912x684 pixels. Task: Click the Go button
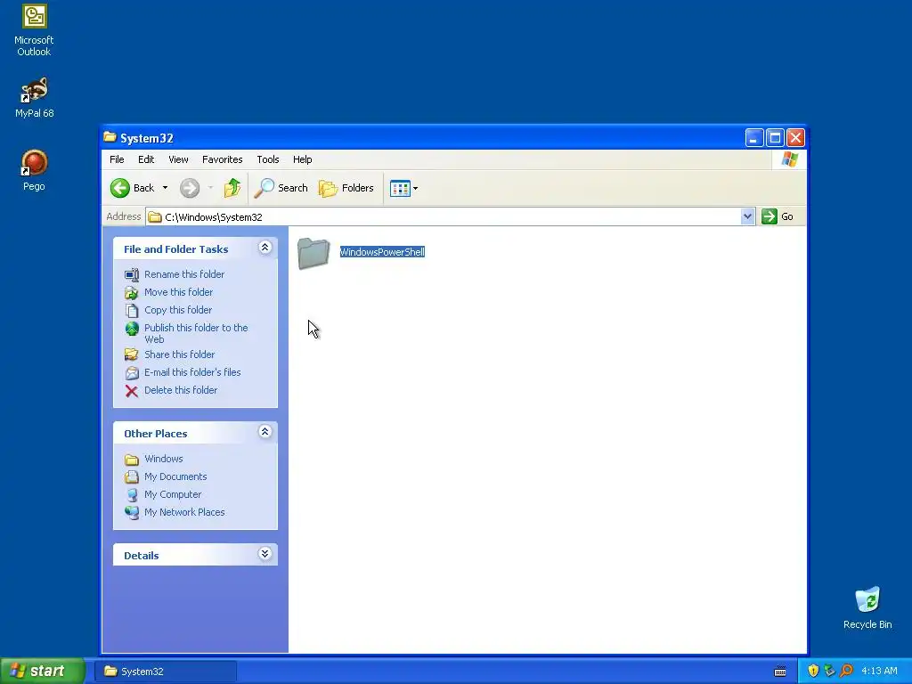tap(778, 216)
